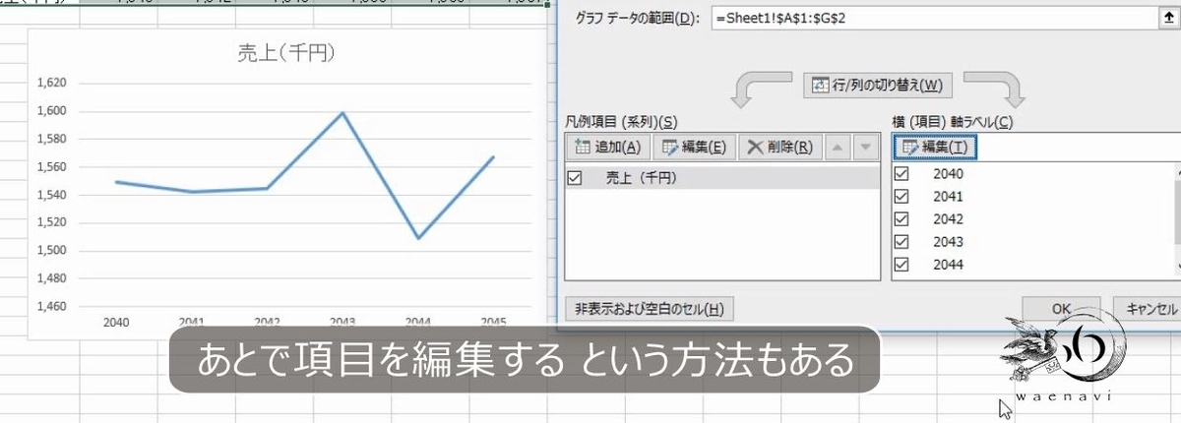The width and height of the screenshot is (1181, 423).
Task: Click 削除(R) to remove the series
Action: tap(778, 148)
